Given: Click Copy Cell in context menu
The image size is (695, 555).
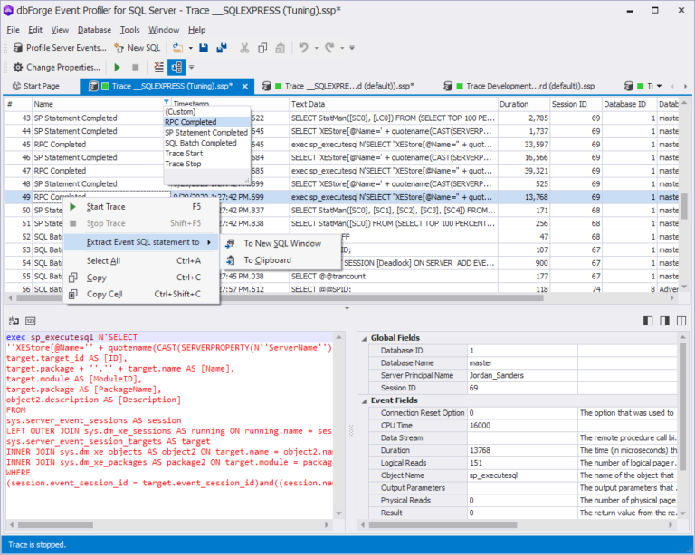Looking at the screenshot, I should 141,294.
